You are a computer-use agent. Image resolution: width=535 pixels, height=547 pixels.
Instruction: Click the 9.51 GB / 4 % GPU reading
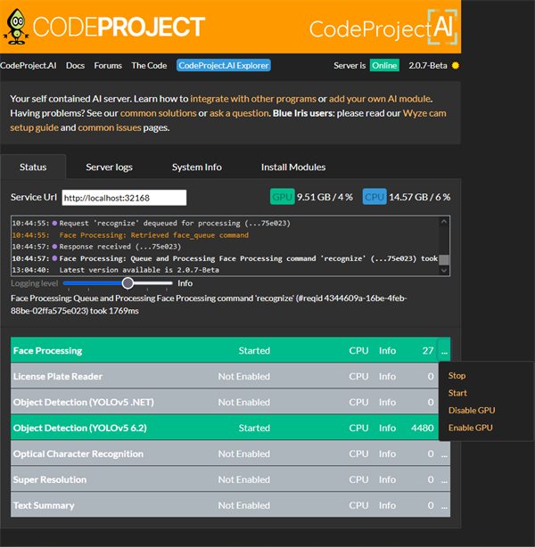[325, 197]
